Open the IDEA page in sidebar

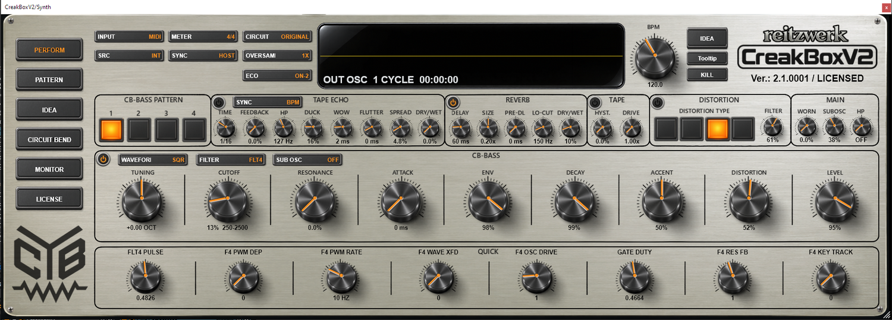coord(49,109)
